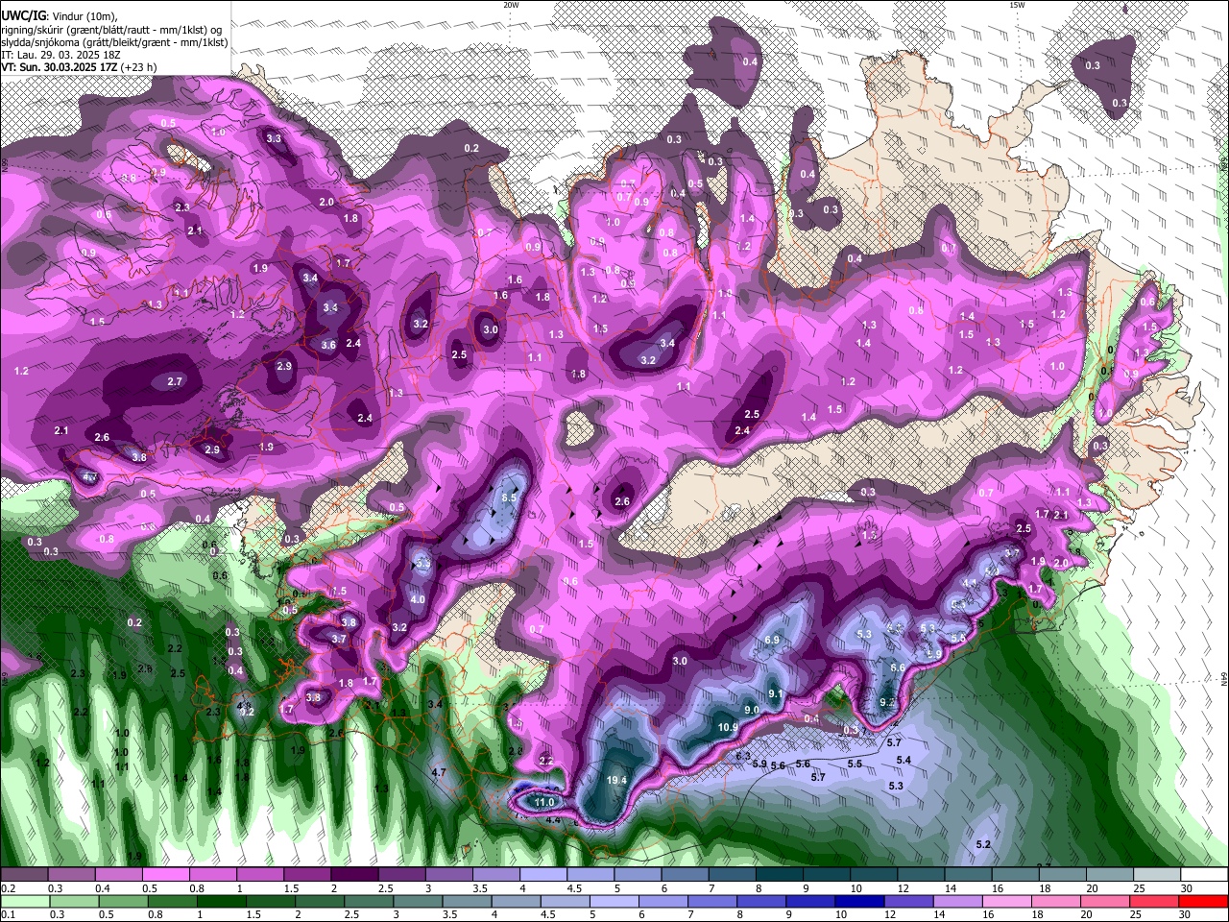Select the dark teal swatch labeled 8 in upper legend
This screenshot has width=1229, height=922.
tap(779, 875)
